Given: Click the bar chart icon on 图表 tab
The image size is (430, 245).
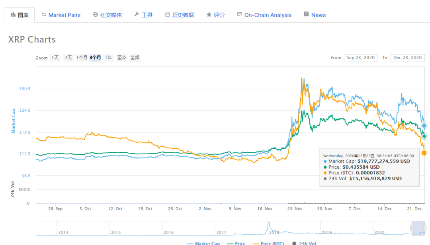Looking at the screenshot, I should tap(13, 15).
